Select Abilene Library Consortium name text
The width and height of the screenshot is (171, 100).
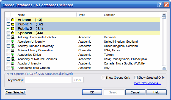tap(35, 50)
